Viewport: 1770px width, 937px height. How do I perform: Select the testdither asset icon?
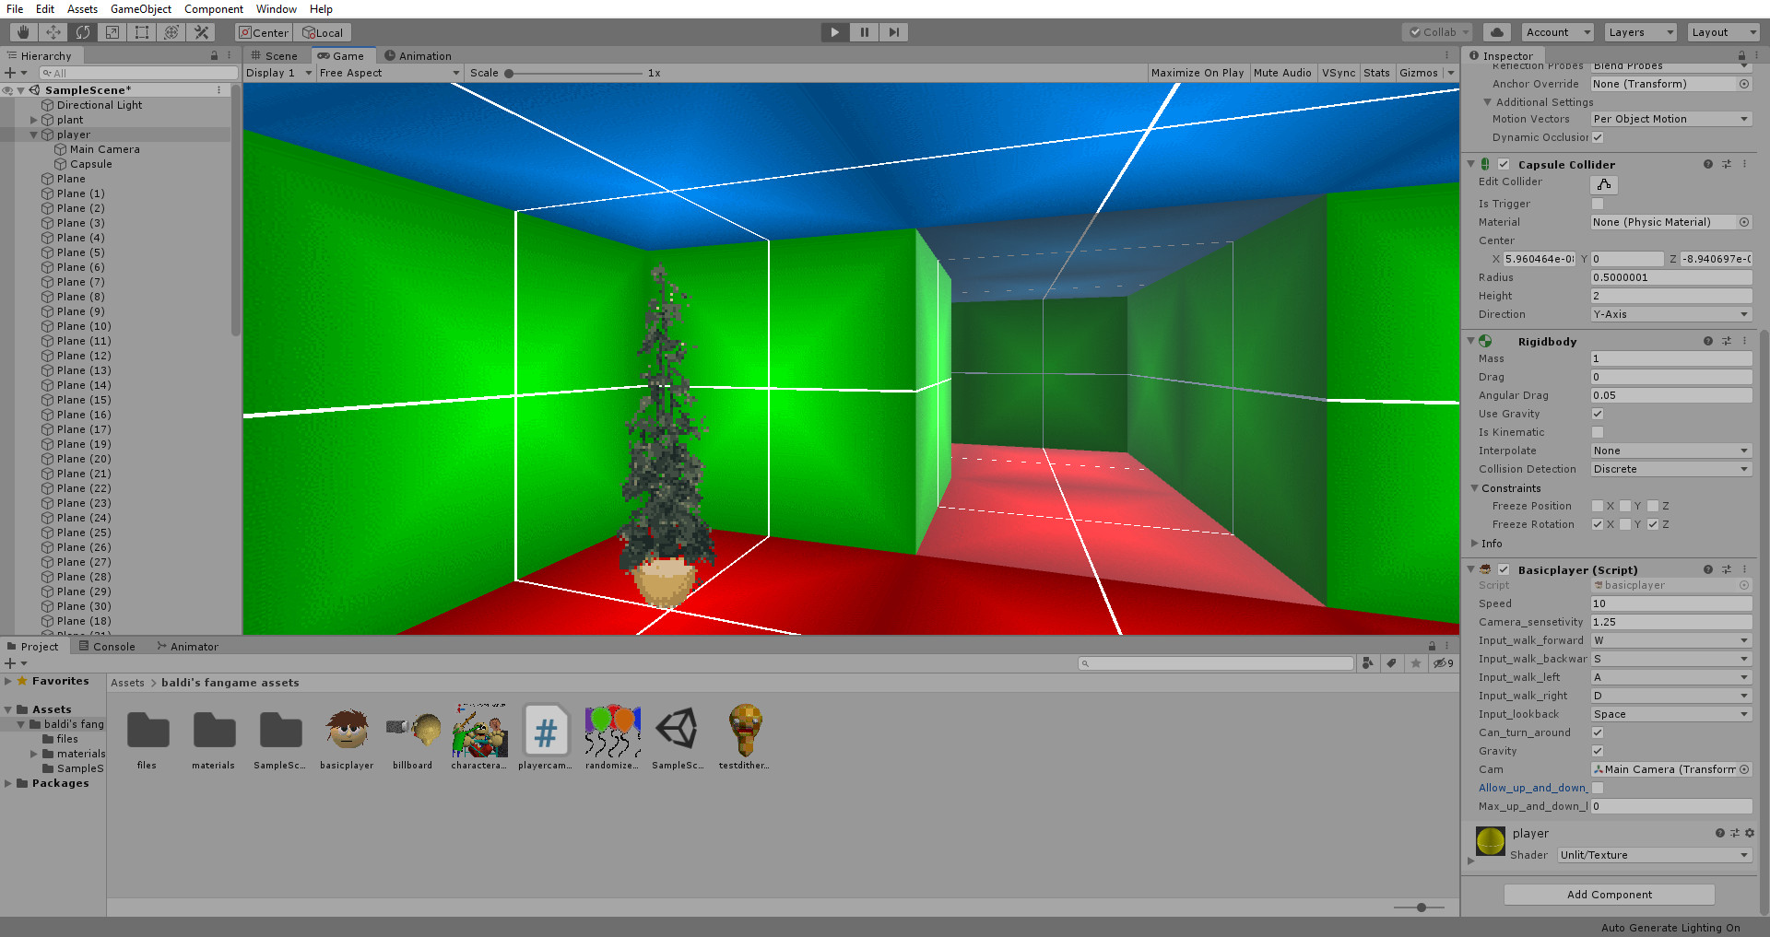[745, 731]
